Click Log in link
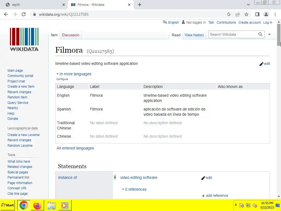Screen dimensions: 281x211 [x=268, y=23]
